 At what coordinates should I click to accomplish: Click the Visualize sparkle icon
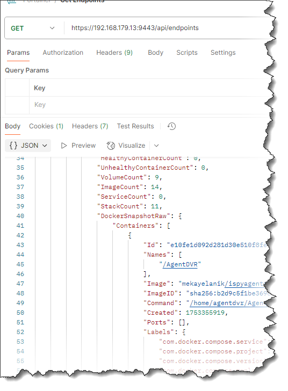(x=111, y=146)
